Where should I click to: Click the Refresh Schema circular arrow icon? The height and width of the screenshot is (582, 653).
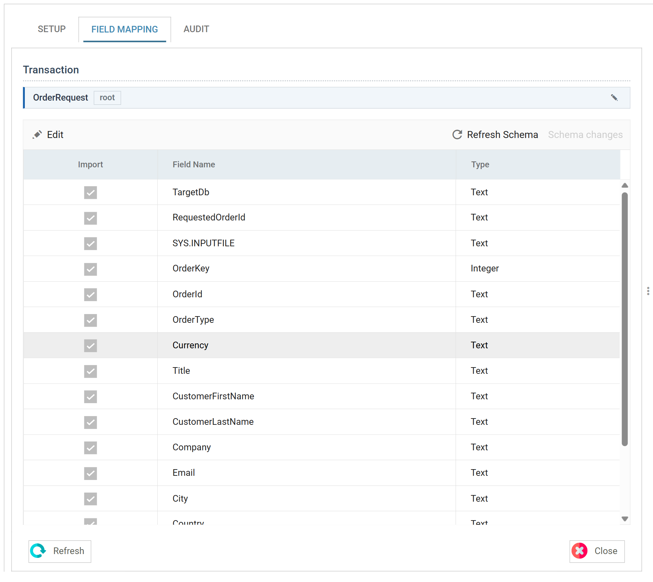pyautogui.click(x=457, y=134)
